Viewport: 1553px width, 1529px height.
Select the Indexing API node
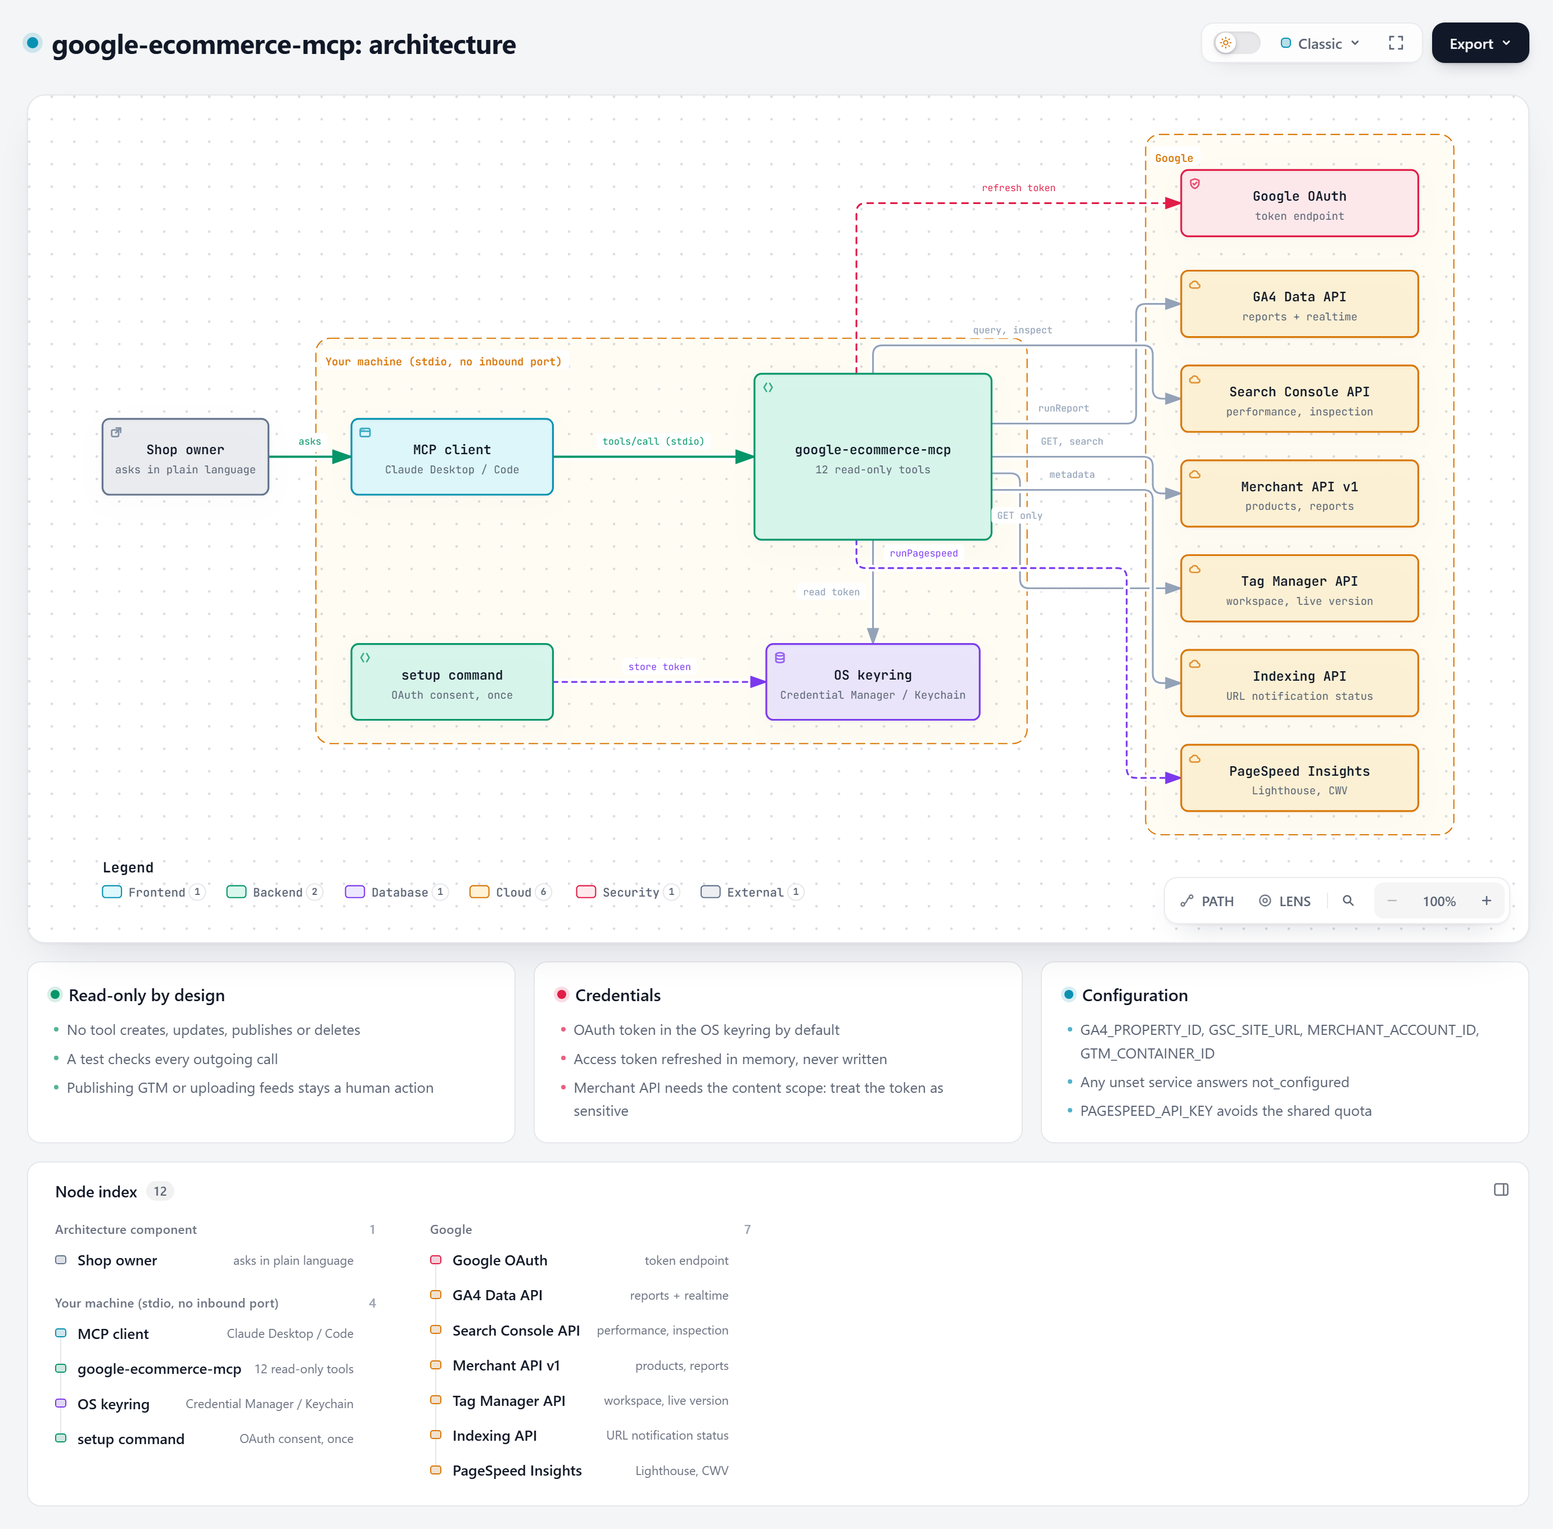pyautogui.click(x=1299, y=684)
